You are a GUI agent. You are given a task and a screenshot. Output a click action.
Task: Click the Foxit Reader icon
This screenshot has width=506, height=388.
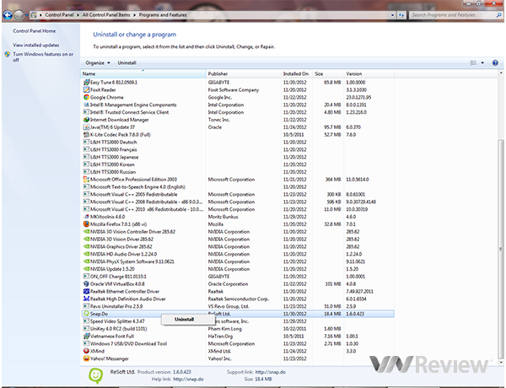(86, 89)
